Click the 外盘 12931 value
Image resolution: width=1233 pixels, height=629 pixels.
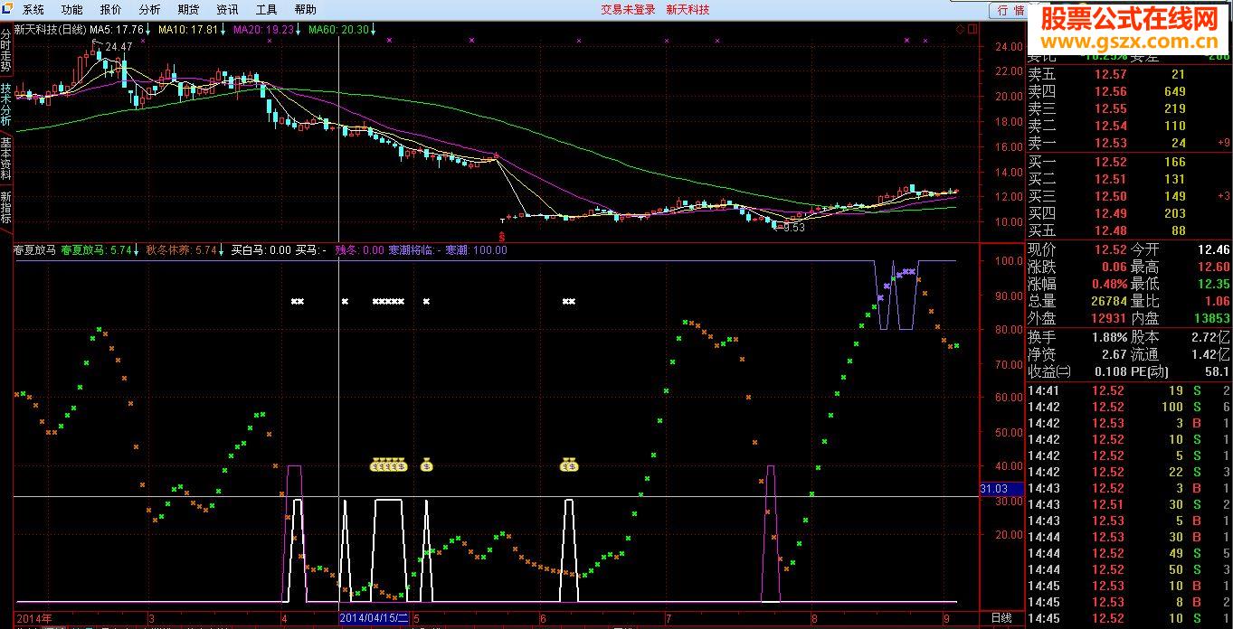click(1110, 318)
